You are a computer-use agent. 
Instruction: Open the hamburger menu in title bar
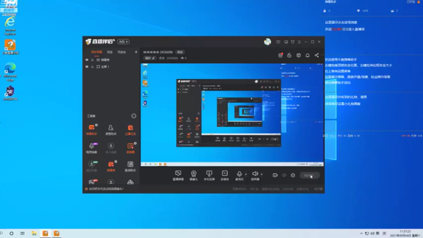[299, 42]
